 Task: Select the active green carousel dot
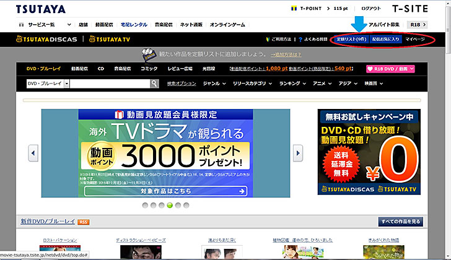tap(170, 205)
